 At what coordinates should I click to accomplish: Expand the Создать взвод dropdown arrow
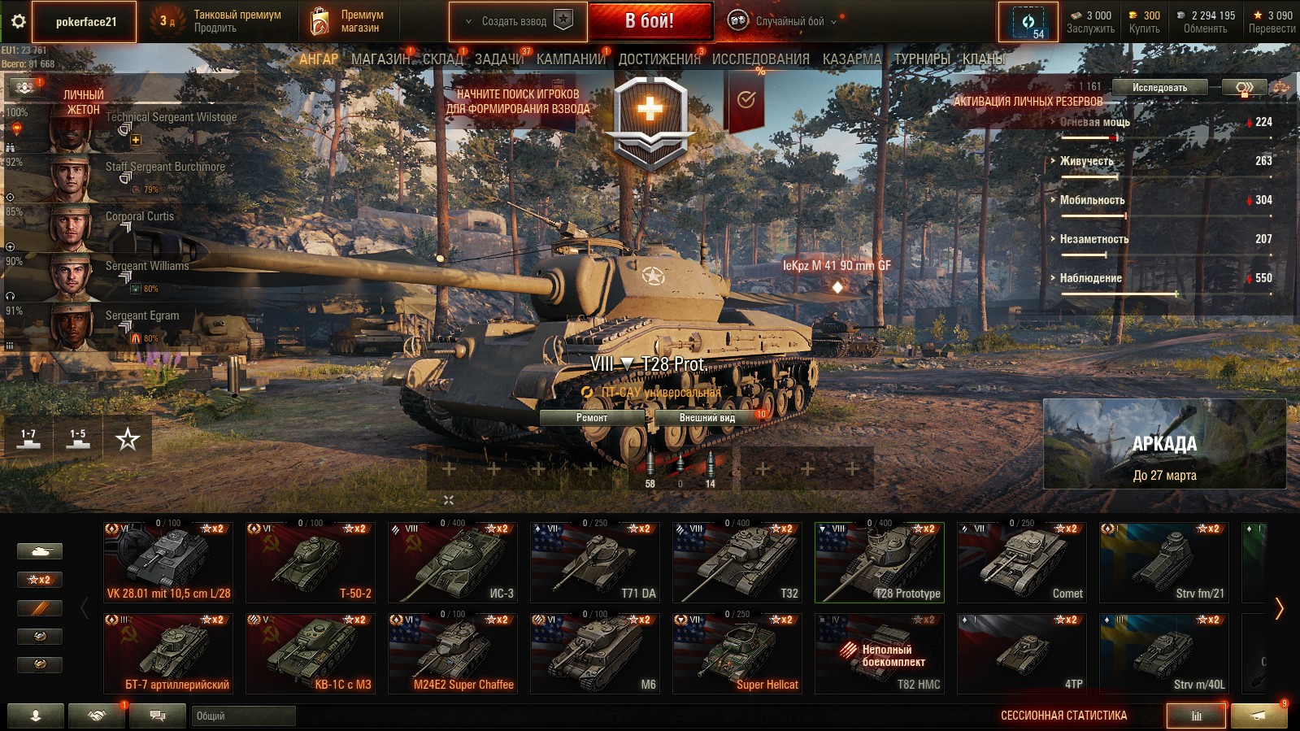(468, 22)
